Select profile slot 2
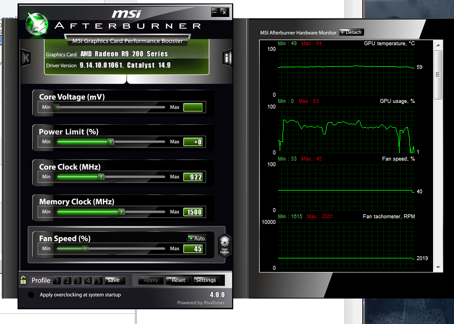The height and width of the screenshot is (324, 454). point(67,280)
